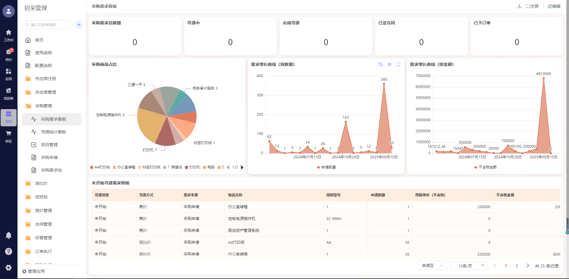Screen dimensions: 569x279
Task: Toggle the 申请数量 series legend
Action: [326, 167]
